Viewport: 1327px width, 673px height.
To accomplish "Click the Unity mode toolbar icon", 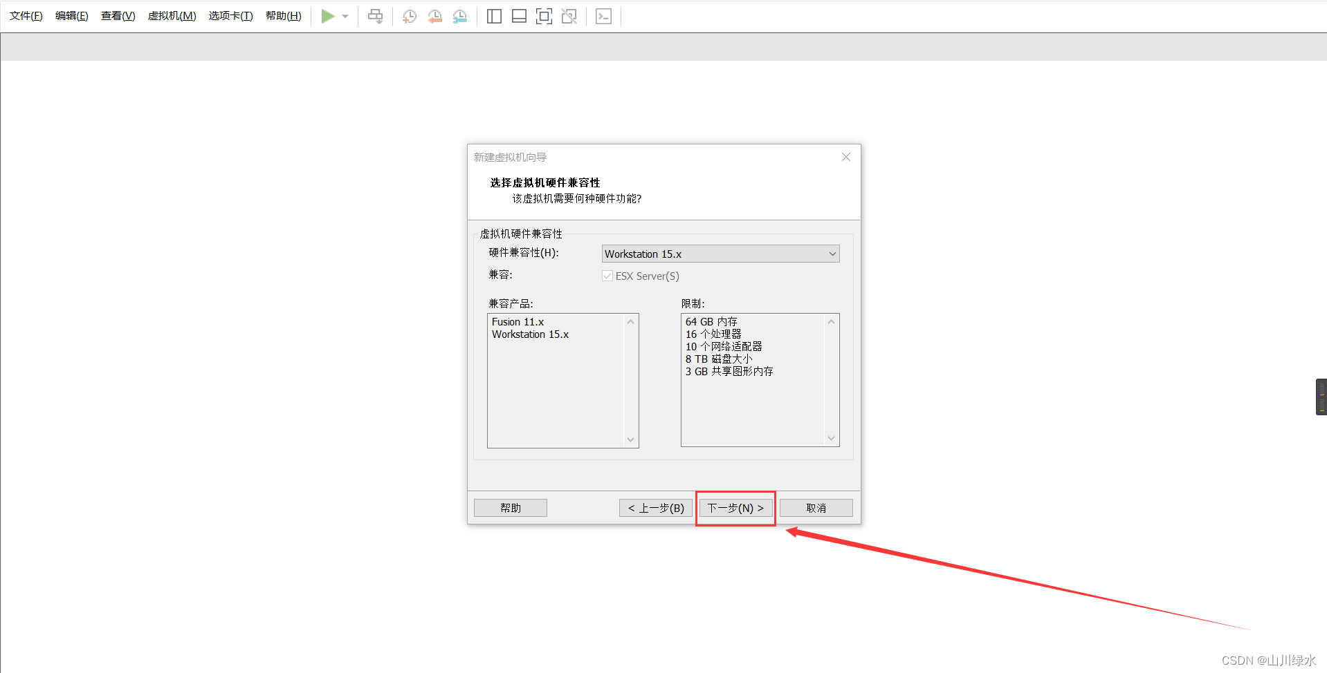I will point(569,16).
